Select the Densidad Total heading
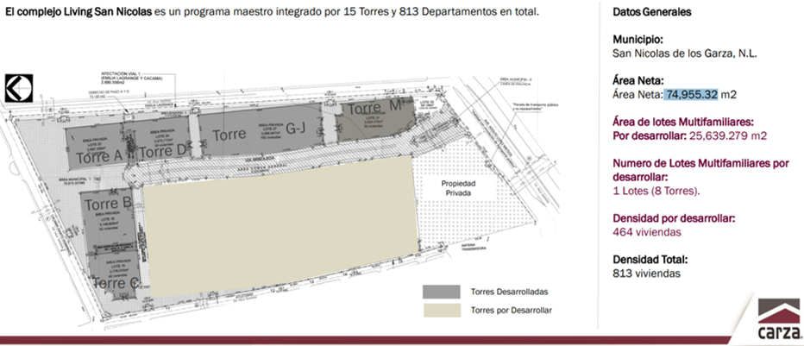 click(650, 259)
